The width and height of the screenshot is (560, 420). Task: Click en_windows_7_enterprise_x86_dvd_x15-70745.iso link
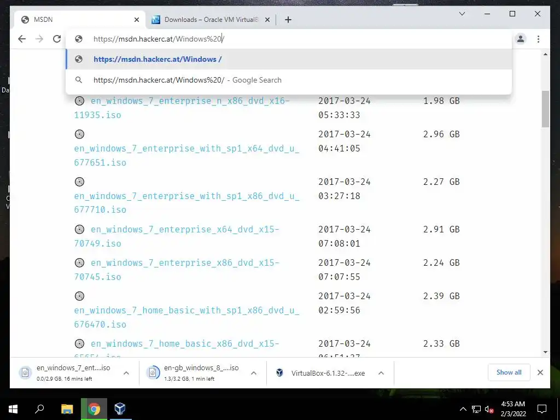177,270
